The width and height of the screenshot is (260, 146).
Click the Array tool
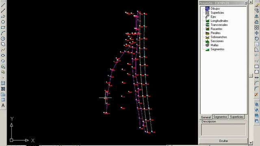pos(257,28)
